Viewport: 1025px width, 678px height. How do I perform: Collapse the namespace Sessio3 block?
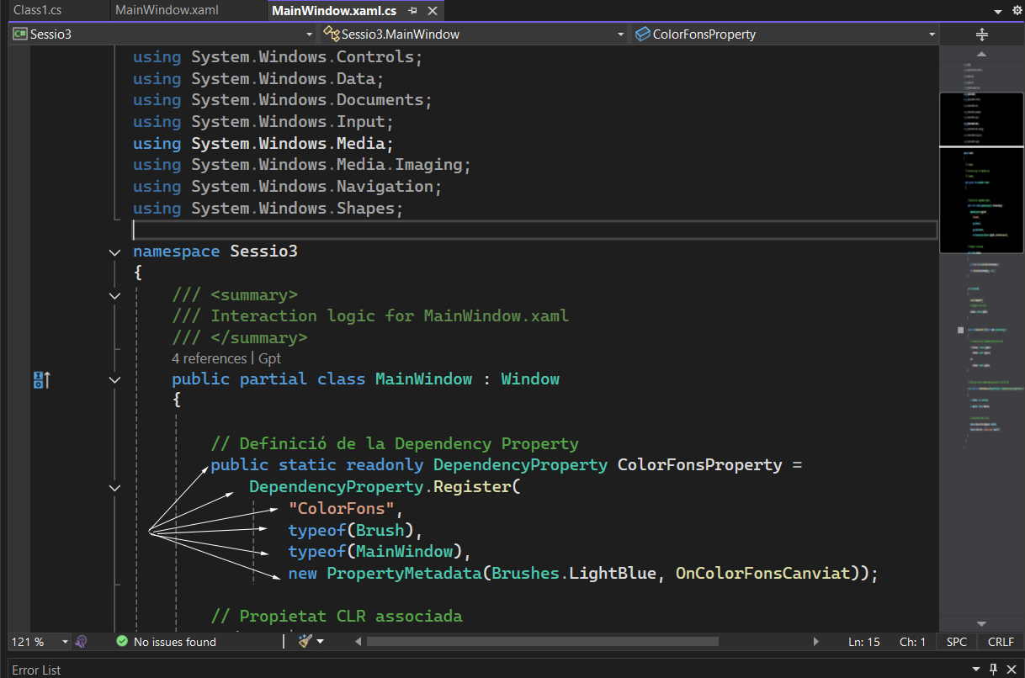point(114,252)
